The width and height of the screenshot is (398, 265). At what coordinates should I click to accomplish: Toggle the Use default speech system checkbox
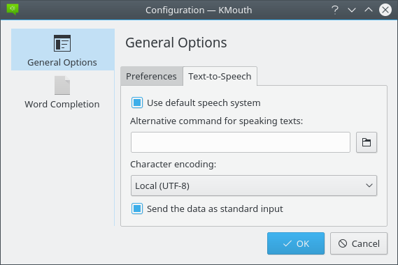point(137,103)
